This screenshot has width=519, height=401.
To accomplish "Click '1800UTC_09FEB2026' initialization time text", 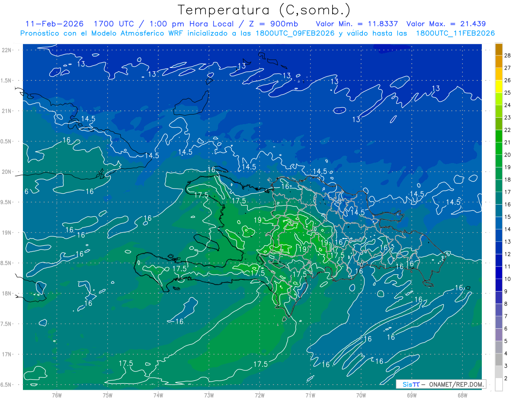I will click(295, 33).
